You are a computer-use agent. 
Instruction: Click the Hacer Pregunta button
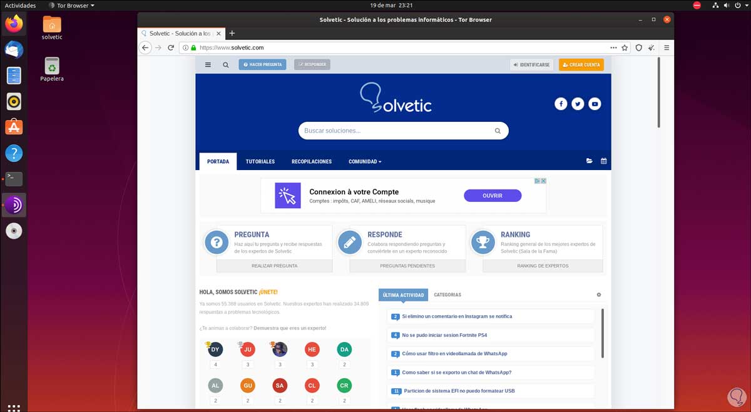click(x=262, y=64)
